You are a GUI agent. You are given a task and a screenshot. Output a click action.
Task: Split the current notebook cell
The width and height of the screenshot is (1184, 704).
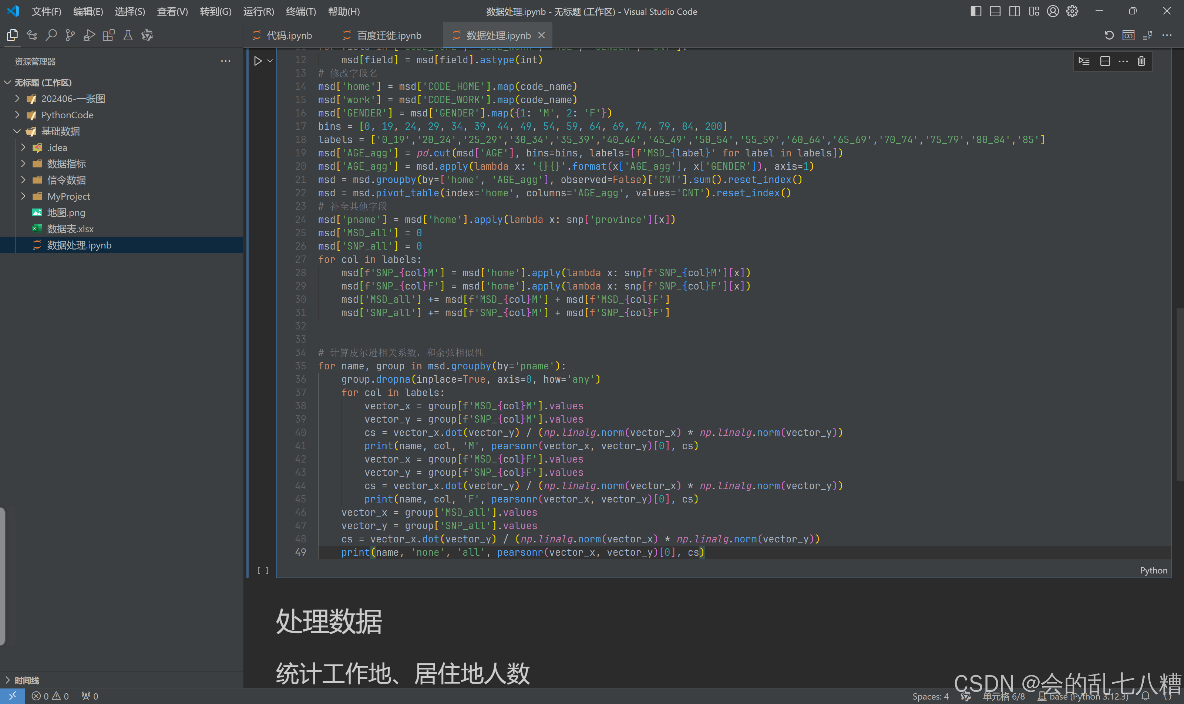(1105, 61)
